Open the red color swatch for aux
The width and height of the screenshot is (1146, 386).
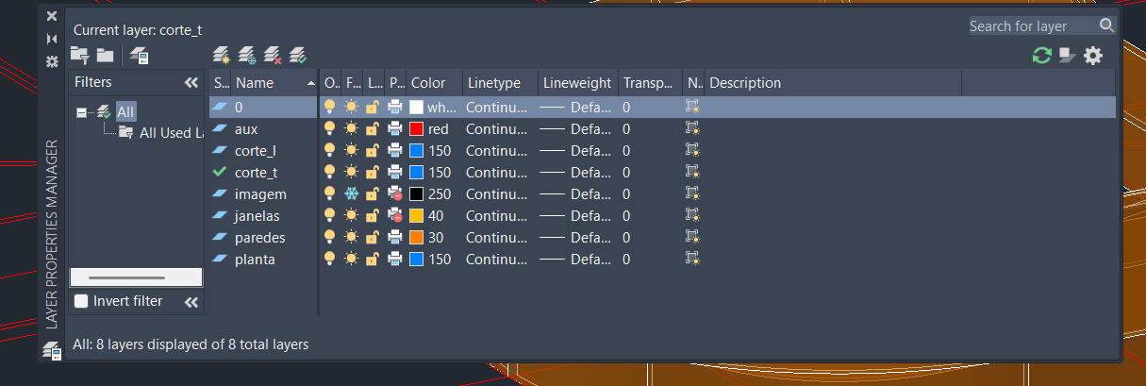tap(416, 129)
